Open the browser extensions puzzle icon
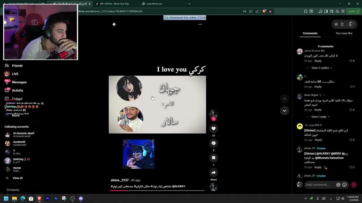 click(305, 11)
